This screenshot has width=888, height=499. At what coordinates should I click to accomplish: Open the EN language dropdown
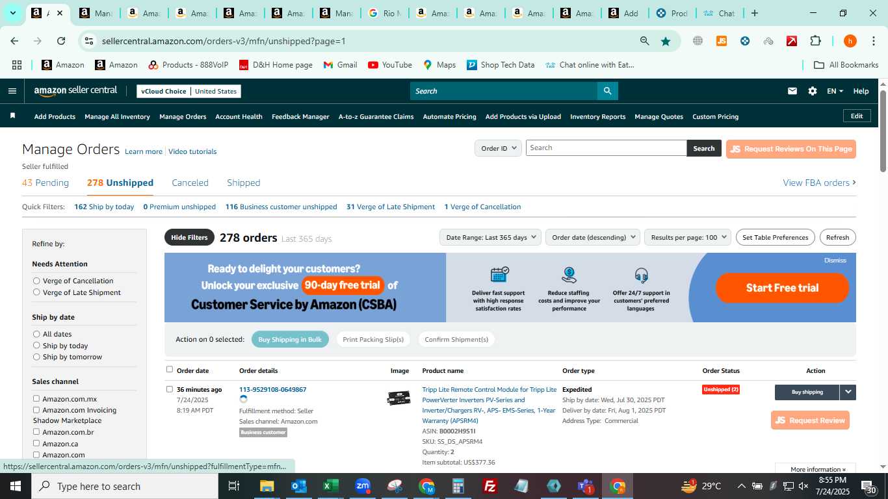pos(835,91)
